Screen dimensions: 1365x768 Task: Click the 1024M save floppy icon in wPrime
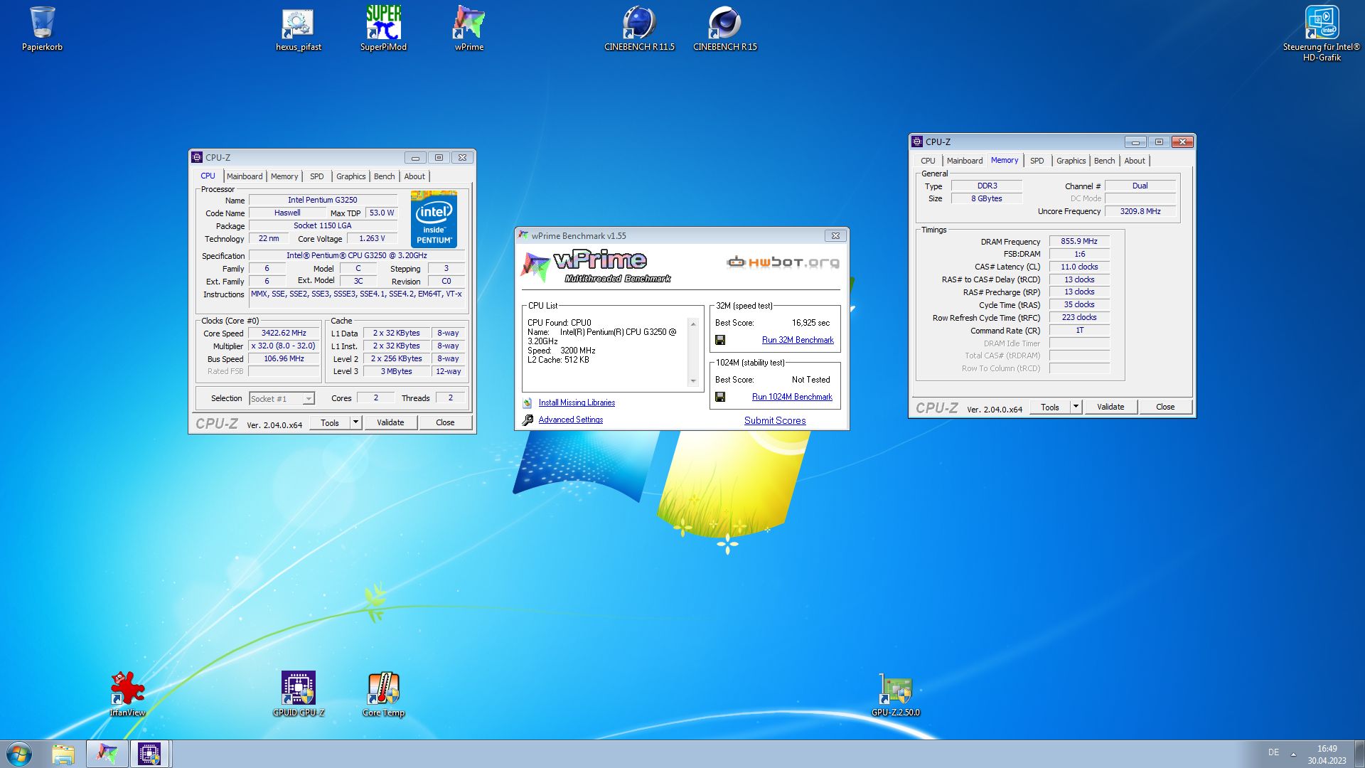pos(720,398)
